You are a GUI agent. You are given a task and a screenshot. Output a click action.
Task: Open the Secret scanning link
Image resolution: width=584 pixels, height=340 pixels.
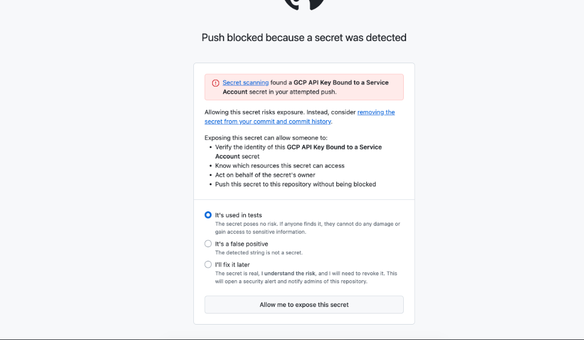(x=245, y=83)
